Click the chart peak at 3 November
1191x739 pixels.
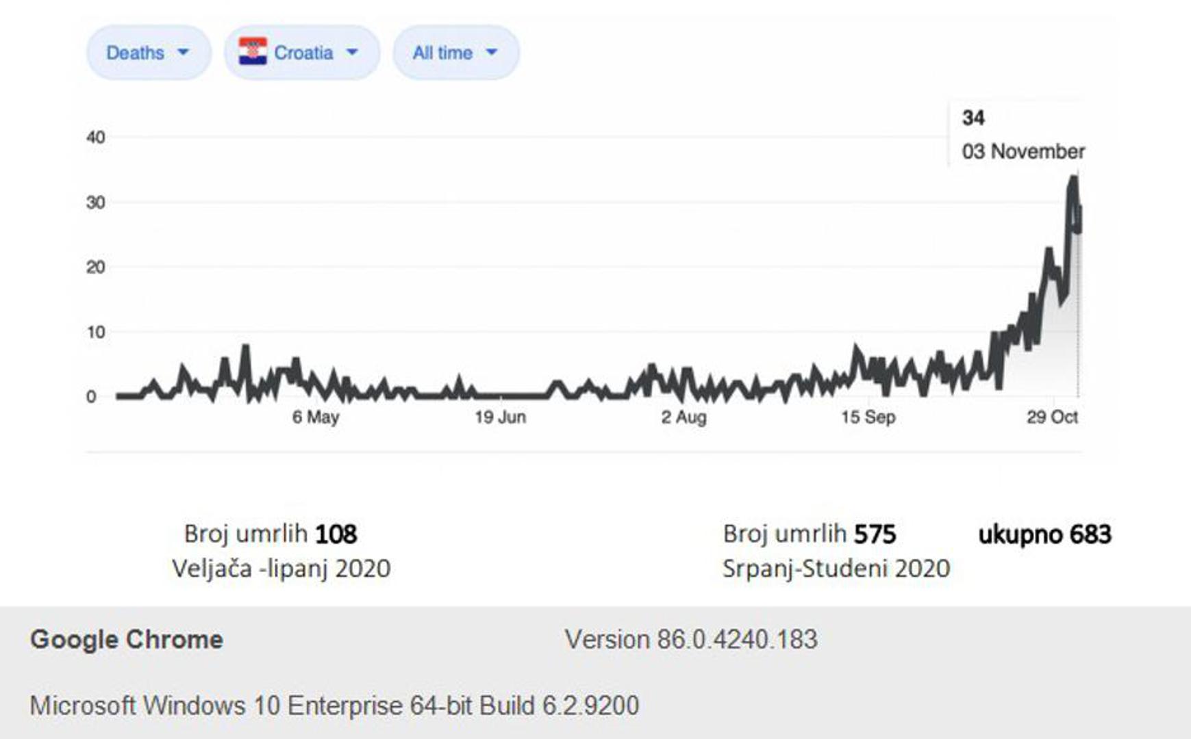(x=1073, y=179)
